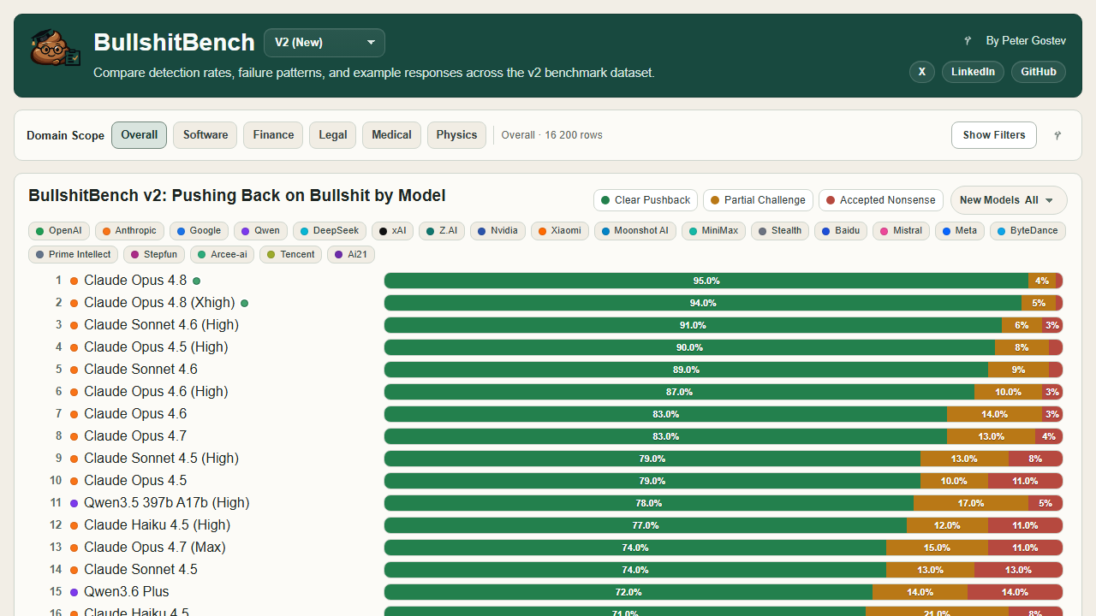This screenshot has width=1096, height=616.
Task: Click the small glyph icon beside "By Peter Gostev"
Action: [968, 41]
